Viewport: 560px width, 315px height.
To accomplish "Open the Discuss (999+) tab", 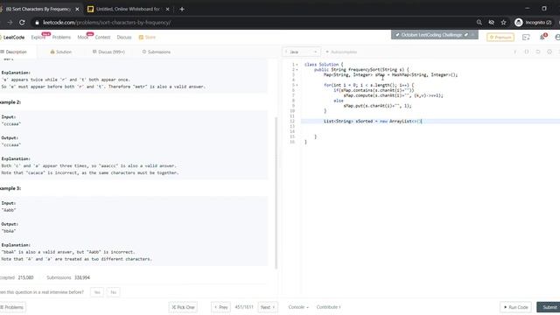I will coord(108,52).
